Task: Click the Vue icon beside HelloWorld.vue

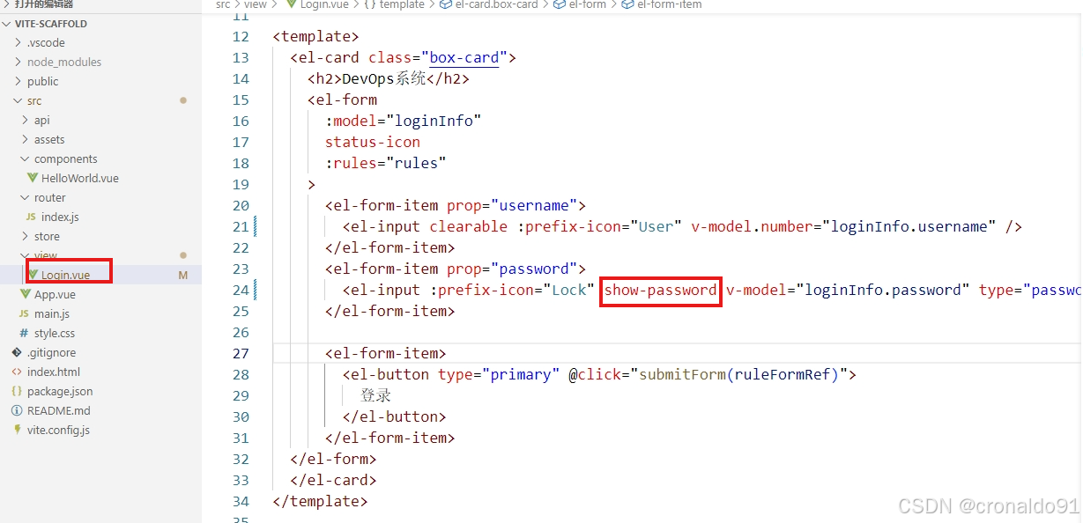Action: click(x=33, y=178)
